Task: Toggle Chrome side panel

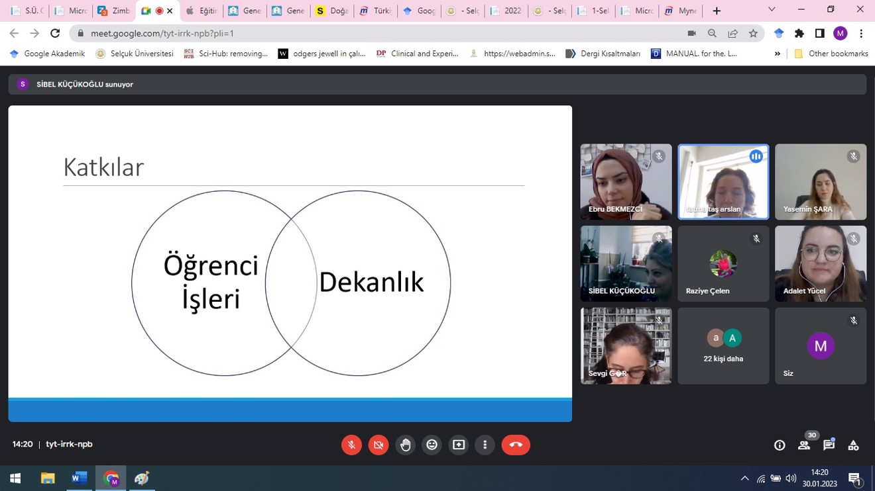Action: pos(820,33)
